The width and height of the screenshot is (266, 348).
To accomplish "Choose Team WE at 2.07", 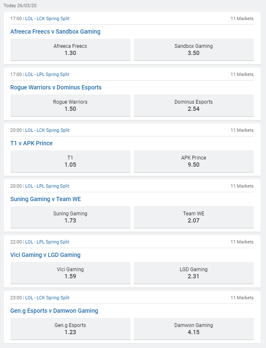I will (194, 217).
